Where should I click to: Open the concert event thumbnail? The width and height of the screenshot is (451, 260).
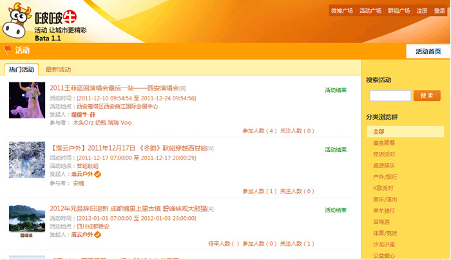click(27, 100)
